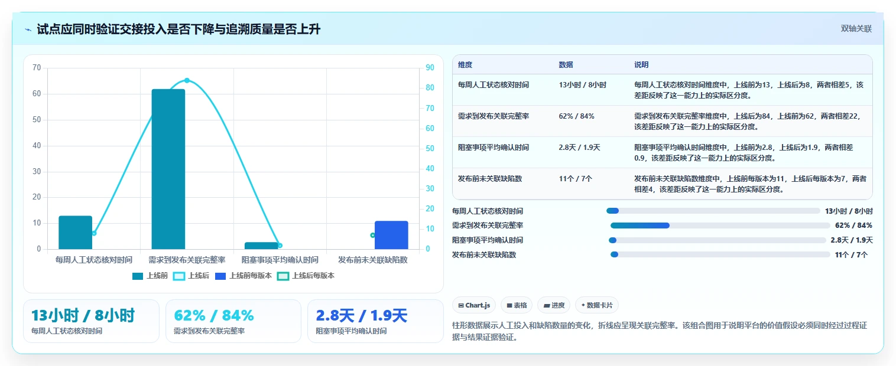The image size is (896, 366).
Task: Click x-axis label 阻塞事项平均确认时间
Action: point(280,260)
